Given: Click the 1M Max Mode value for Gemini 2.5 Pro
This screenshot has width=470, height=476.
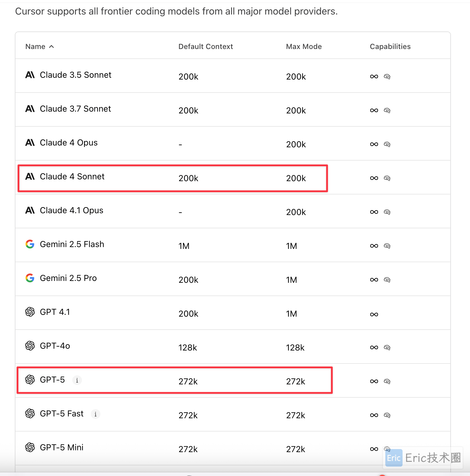Looking at the screenshot, I should (x=292, y=280).
